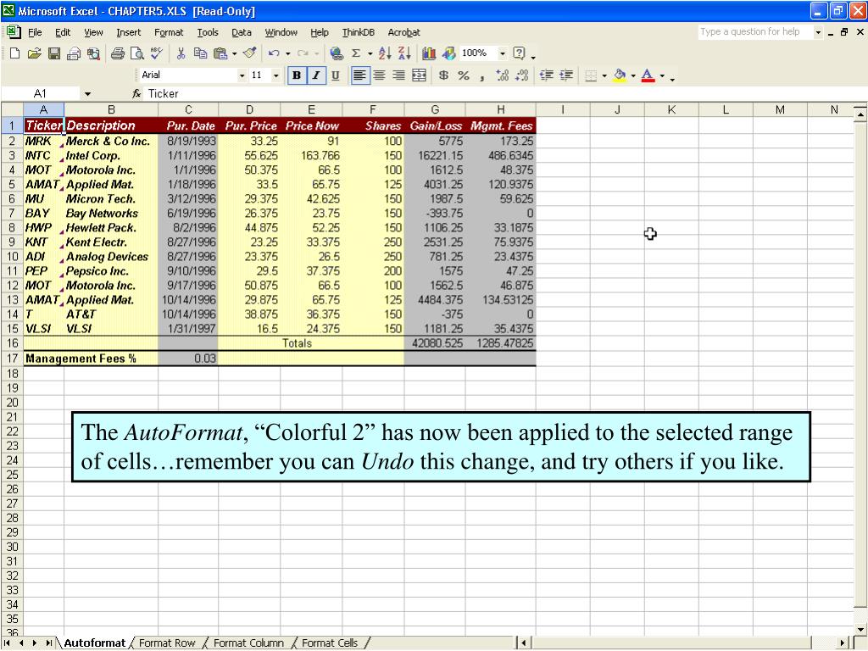The image size is (868, 651).
Task: Increase cell indent
Action: [565, 75]
